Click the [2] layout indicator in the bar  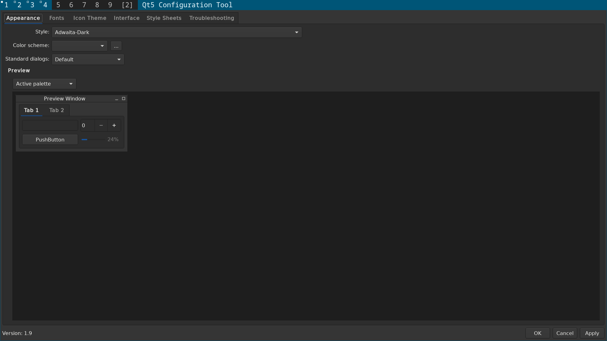pos(127,5)
